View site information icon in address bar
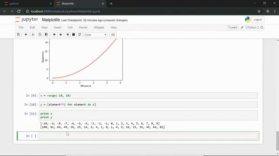 coord(27,11)
